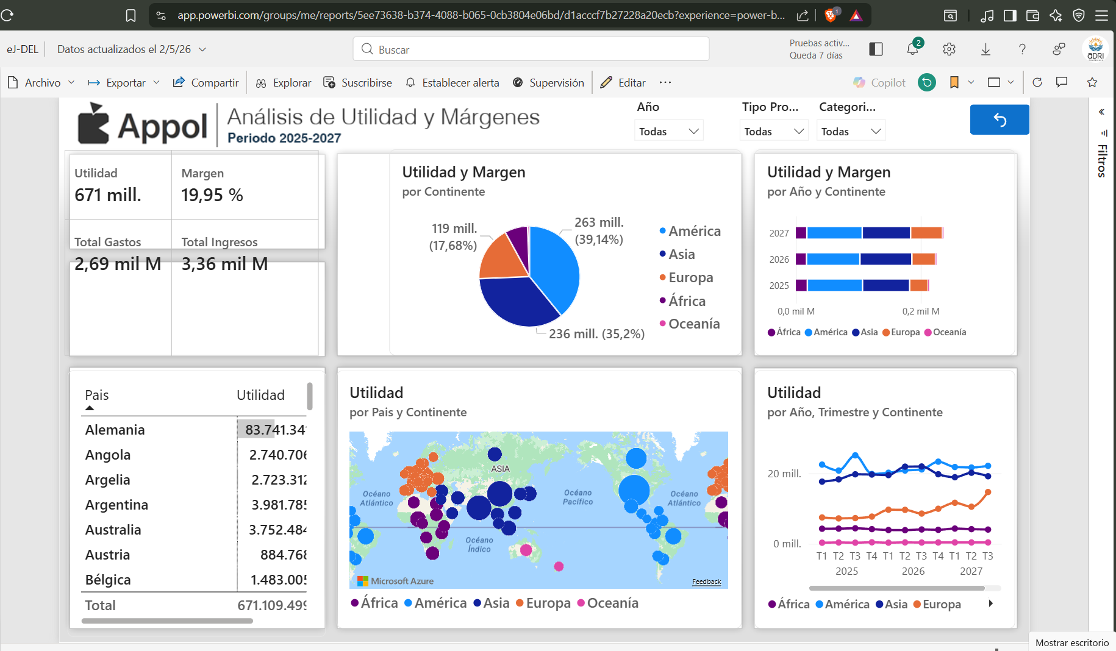Click the Feedback link on the map

[x=706, y=582]
